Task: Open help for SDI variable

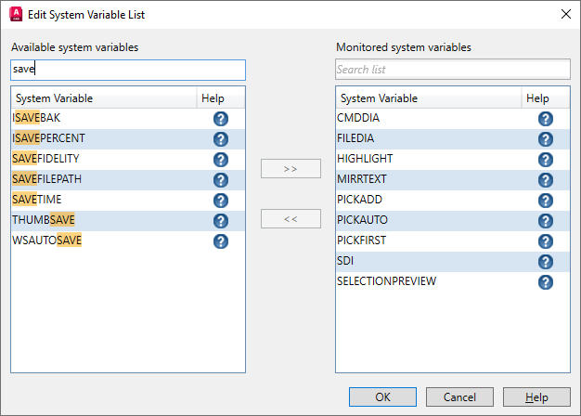Action: click(x=546, y=262)
